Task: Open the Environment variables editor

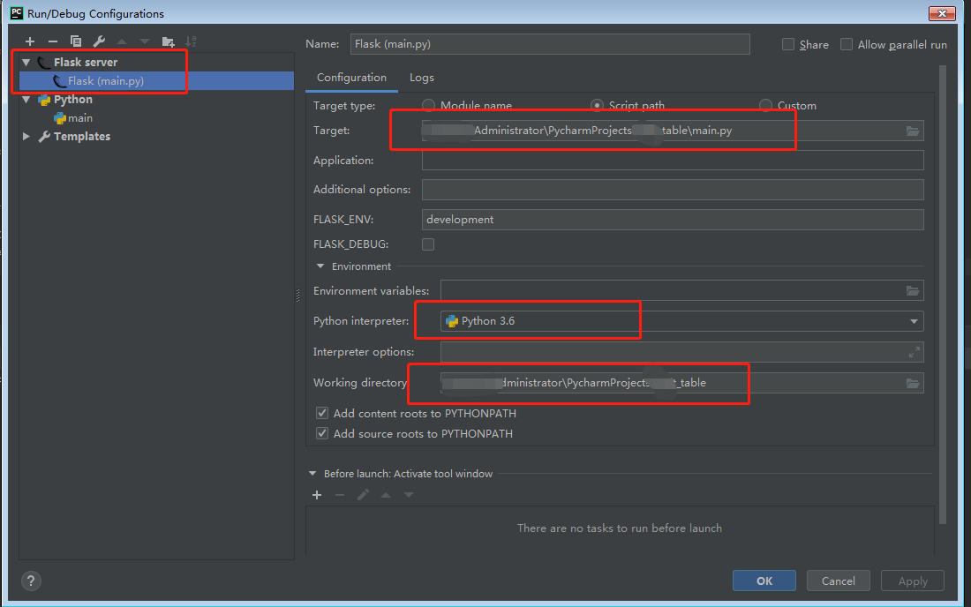Action: [x=913, y=289]
